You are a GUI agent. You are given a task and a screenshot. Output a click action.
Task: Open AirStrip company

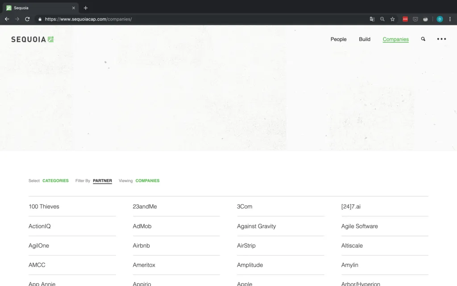[x=246, y=246]
